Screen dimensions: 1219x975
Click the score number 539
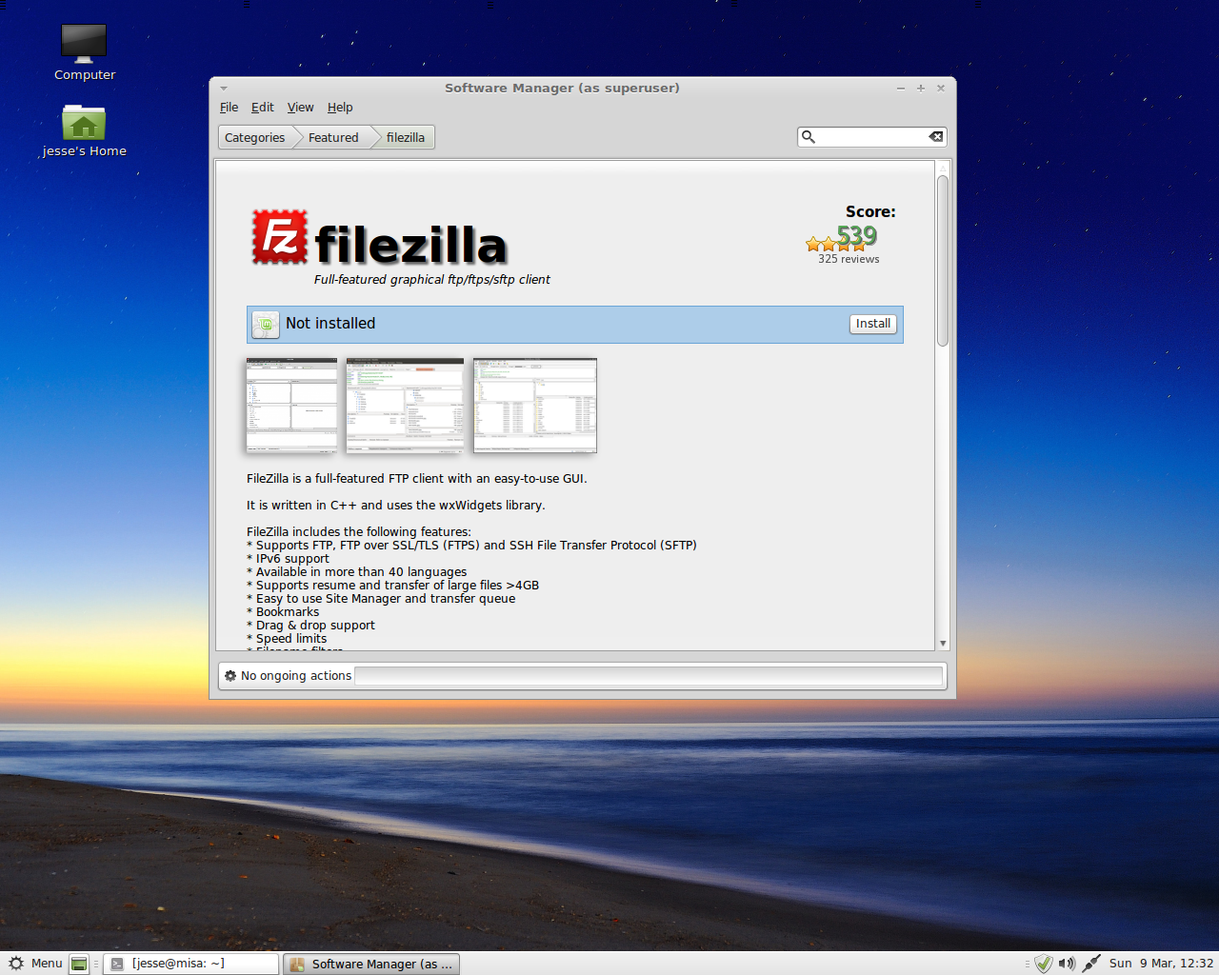(857, 235)
